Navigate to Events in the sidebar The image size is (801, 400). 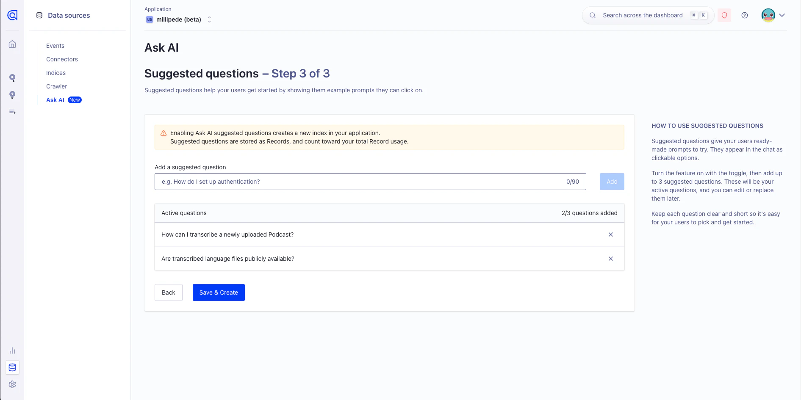[x=55, y=46]
